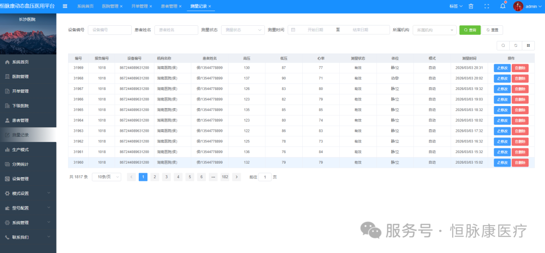Go to page 6 in pagination
Image resolution: width=545 pixels, height=253 pixels.
tap(201, 177)
